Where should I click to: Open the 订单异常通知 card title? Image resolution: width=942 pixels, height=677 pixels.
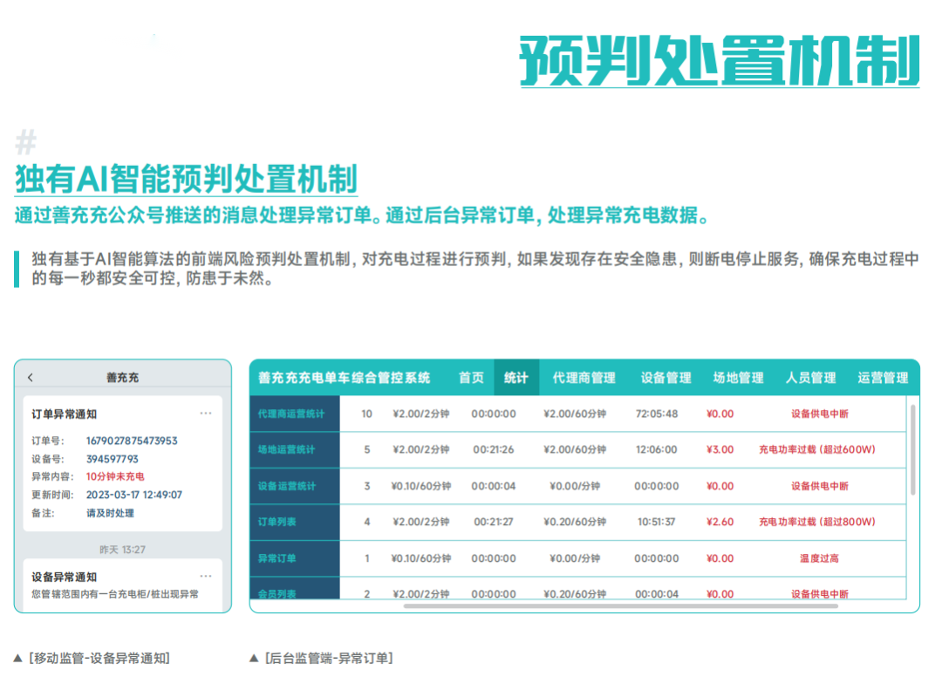pyautogui.click(x=64, y=414)
